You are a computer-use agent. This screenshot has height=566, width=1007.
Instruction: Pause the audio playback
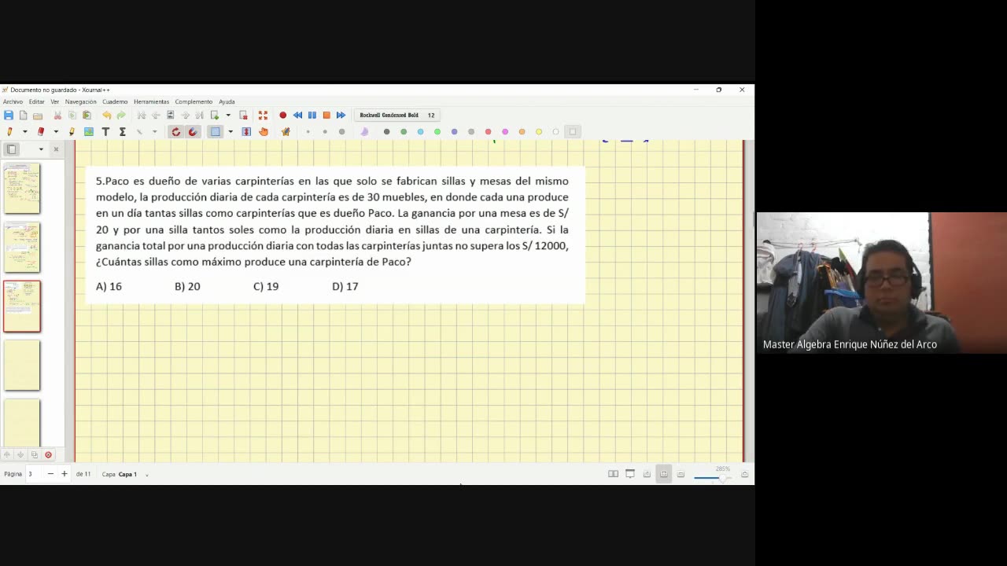[x=312, y=116]
